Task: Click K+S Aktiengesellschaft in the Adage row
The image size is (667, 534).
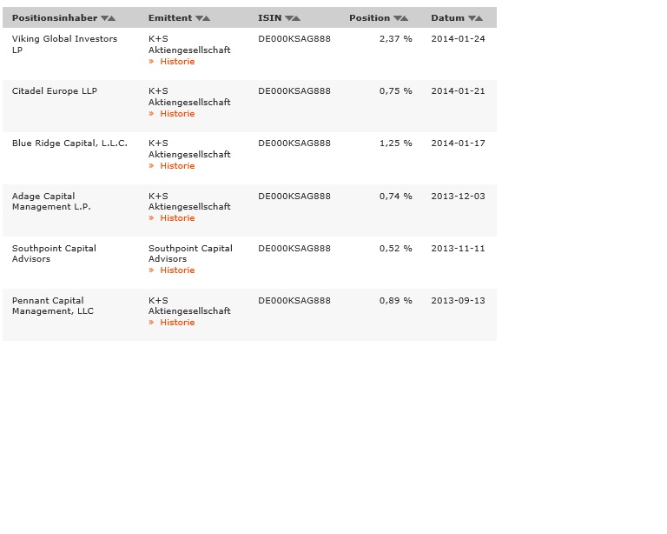Action: 189,202
